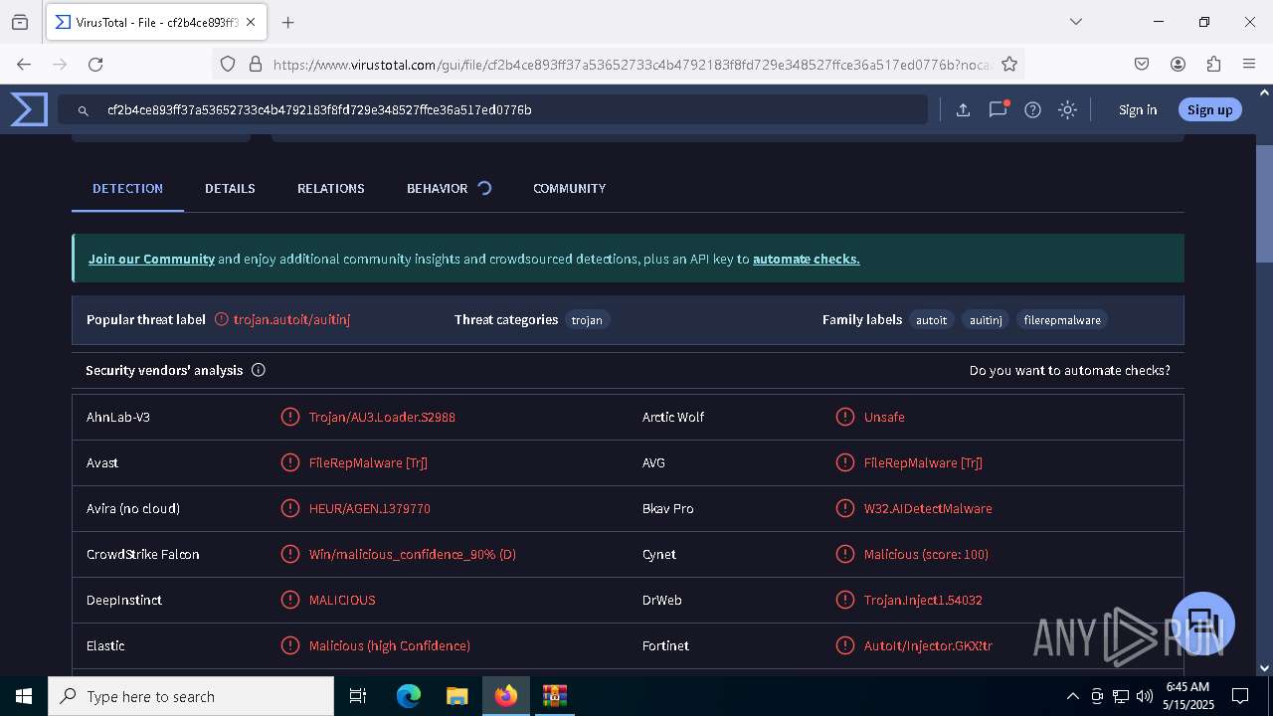
Task: Click the autoit family label tag
Action: [931, 320]
